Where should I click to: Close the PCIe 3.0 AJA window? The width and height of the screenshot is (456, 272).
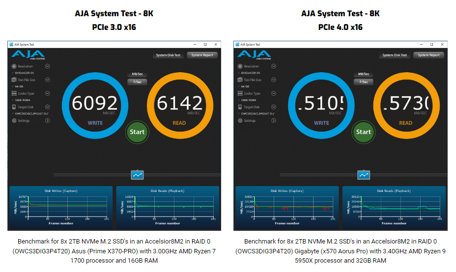(x=216, y=45)
